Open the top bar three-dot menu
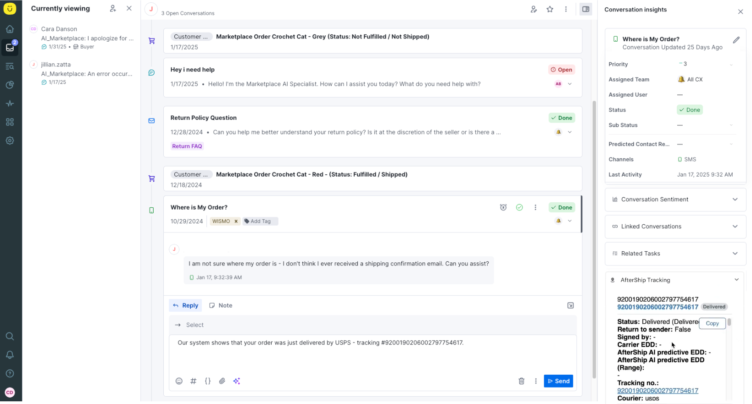 point(566,9)
